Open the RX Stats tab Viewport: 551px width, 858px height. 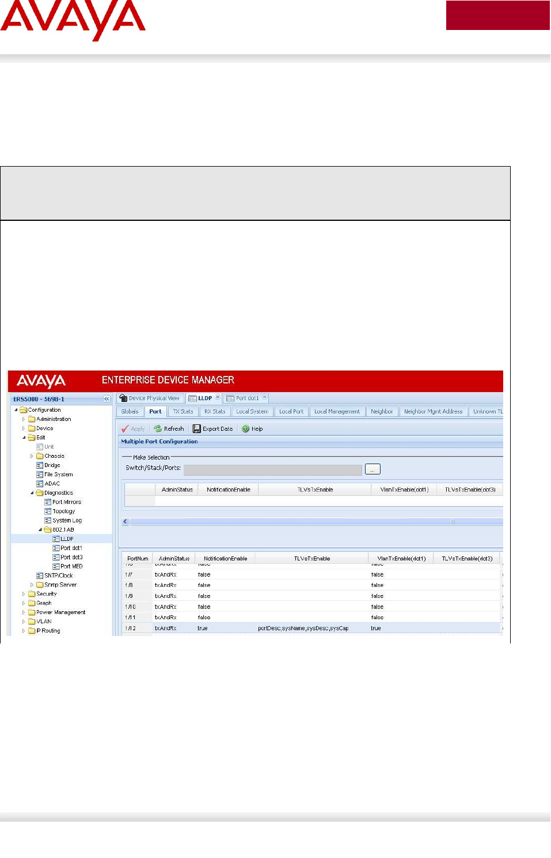215,412
